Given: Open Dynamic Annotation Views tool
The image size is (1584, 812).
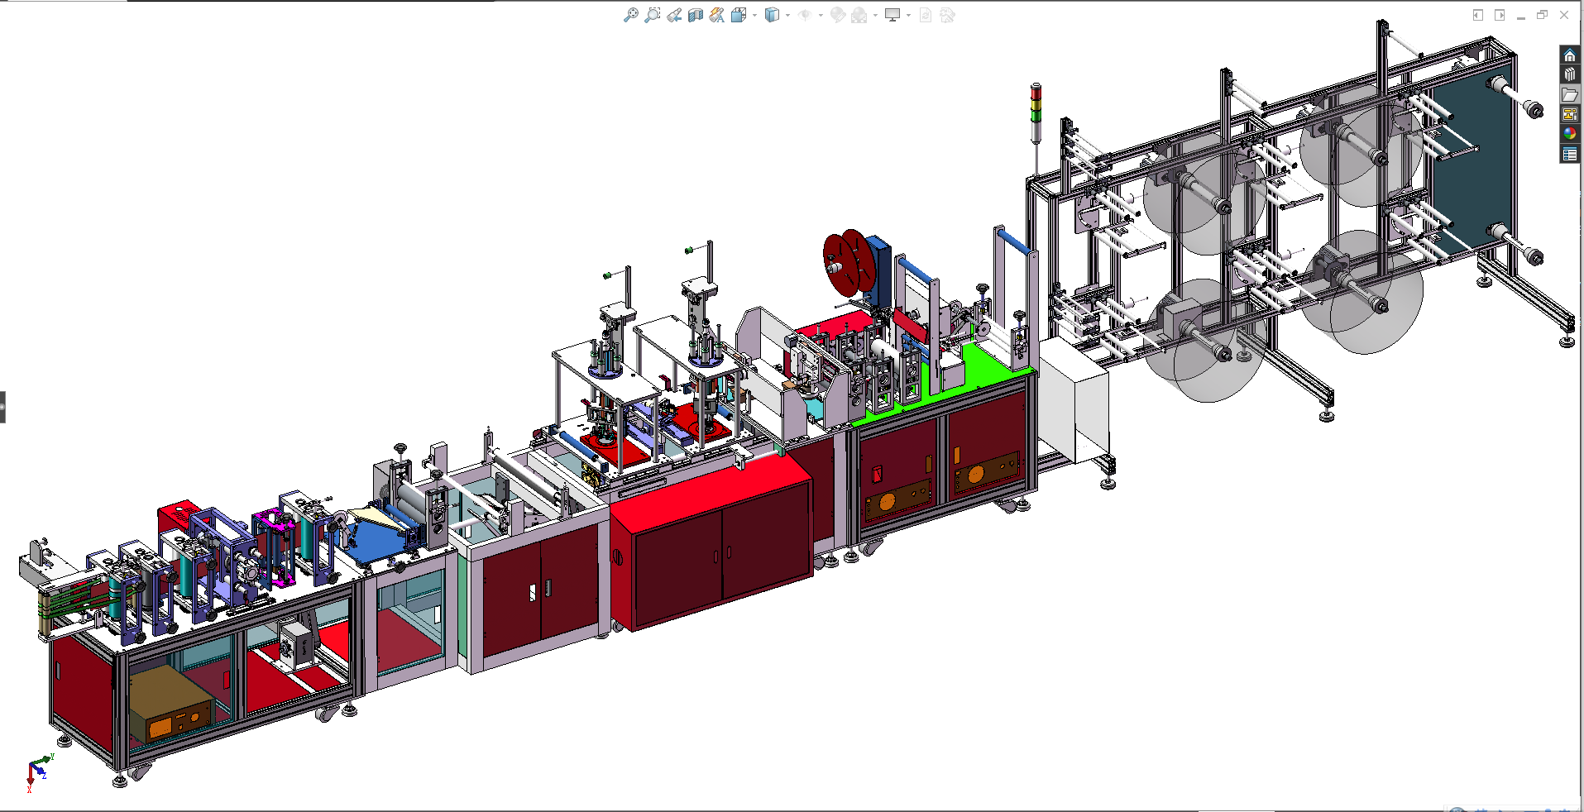Looking at the screenshot, I should (x=717, y=15).
